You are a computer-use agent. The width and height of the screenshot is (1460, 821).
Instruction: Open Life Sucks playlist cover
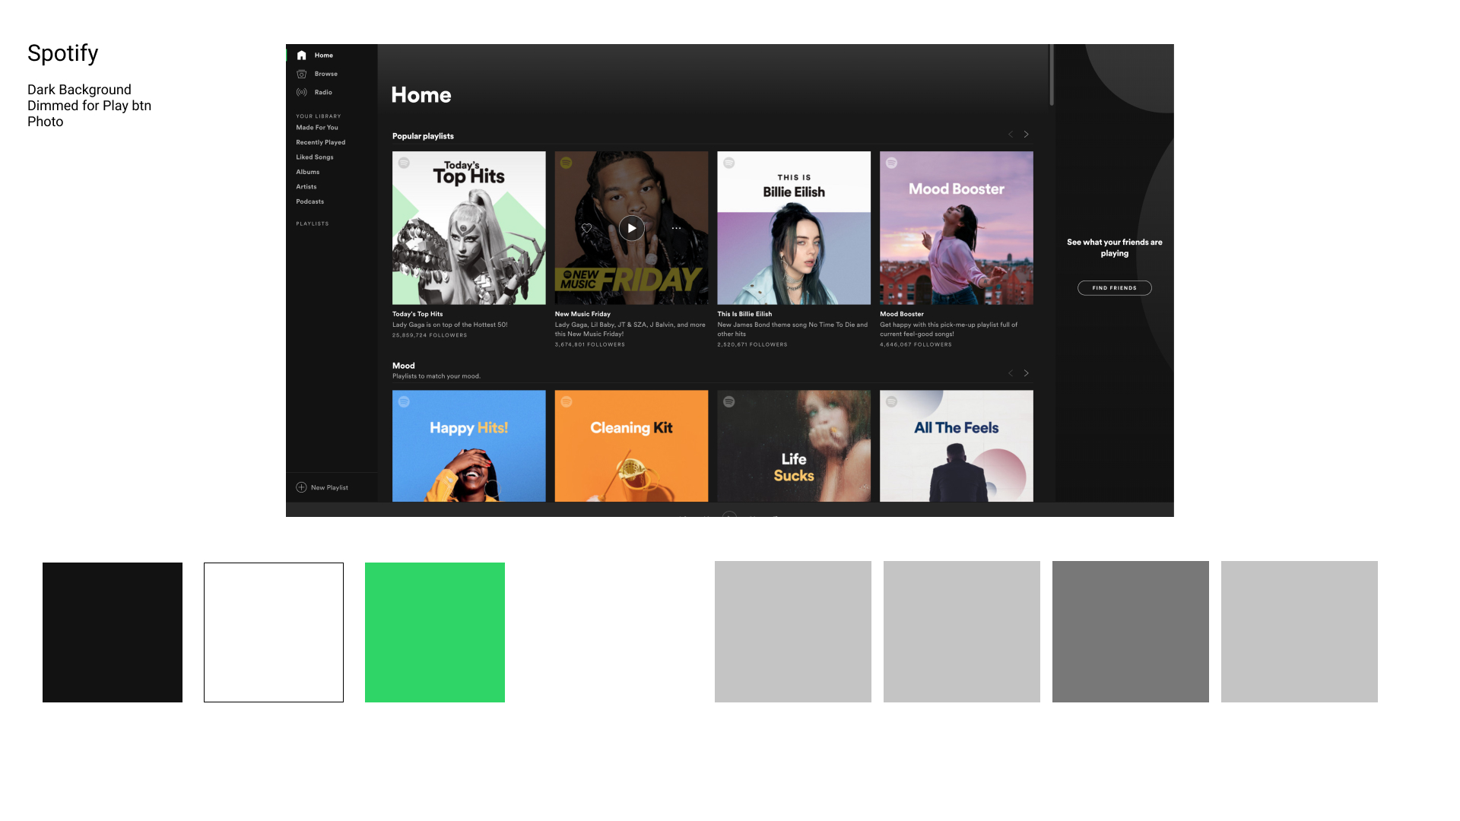(x=794, y=446)
